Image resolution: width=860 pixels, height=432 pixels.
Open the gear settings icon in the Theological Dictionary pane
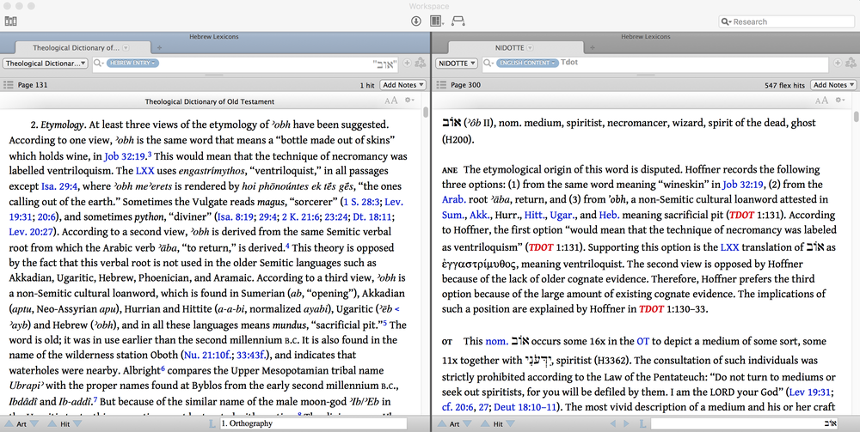[x=409, y=100]
